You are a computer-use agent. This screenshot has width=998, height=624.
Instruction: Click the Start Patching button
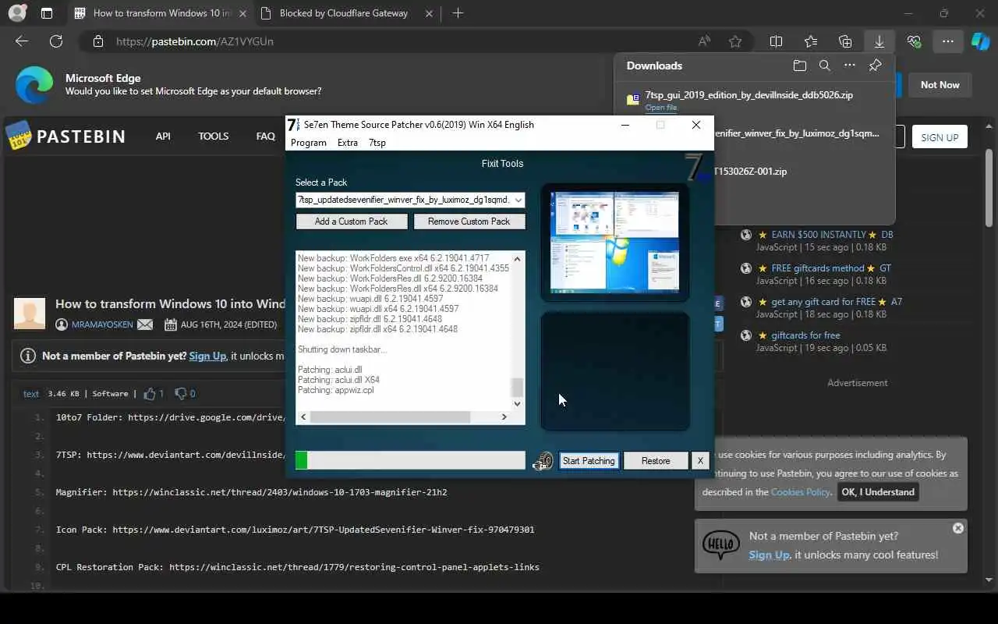pos(589,461)
